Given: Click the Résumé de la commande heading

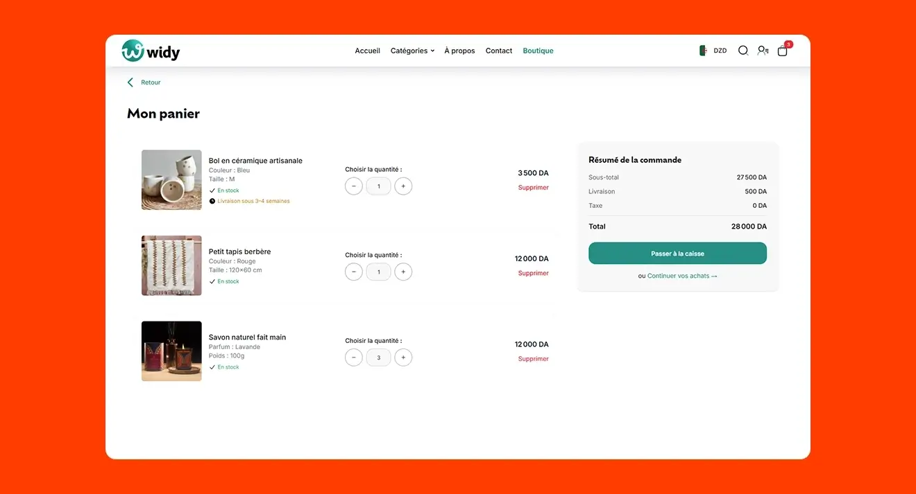Looking at the screenshot, I should [635, 160].
